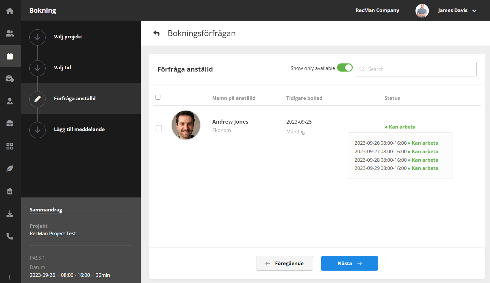Click the download icon in sidebar

pos(10,214)
